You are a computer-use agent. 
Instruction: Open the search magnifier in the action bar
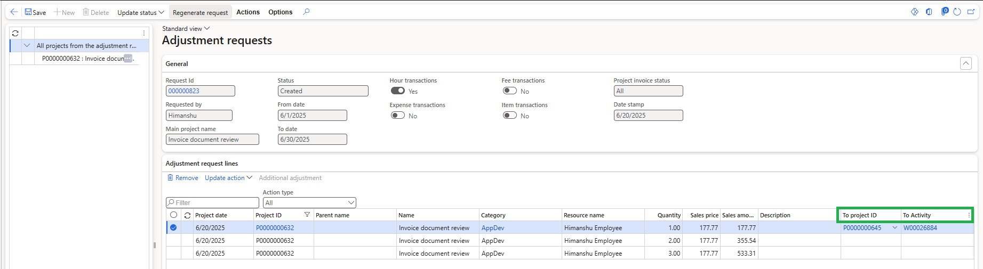click(x=306, y=12)
